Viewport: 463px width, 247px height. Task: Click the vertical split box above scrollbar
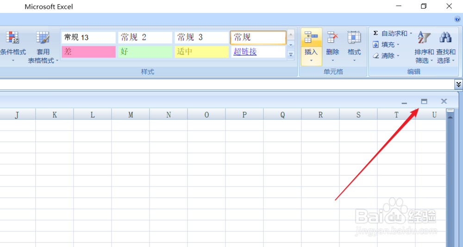[x=450, y=110]
